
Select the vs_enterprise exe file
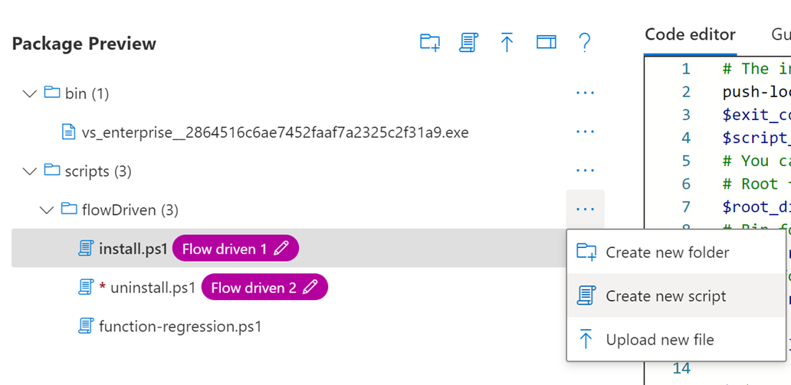[275, 132]
